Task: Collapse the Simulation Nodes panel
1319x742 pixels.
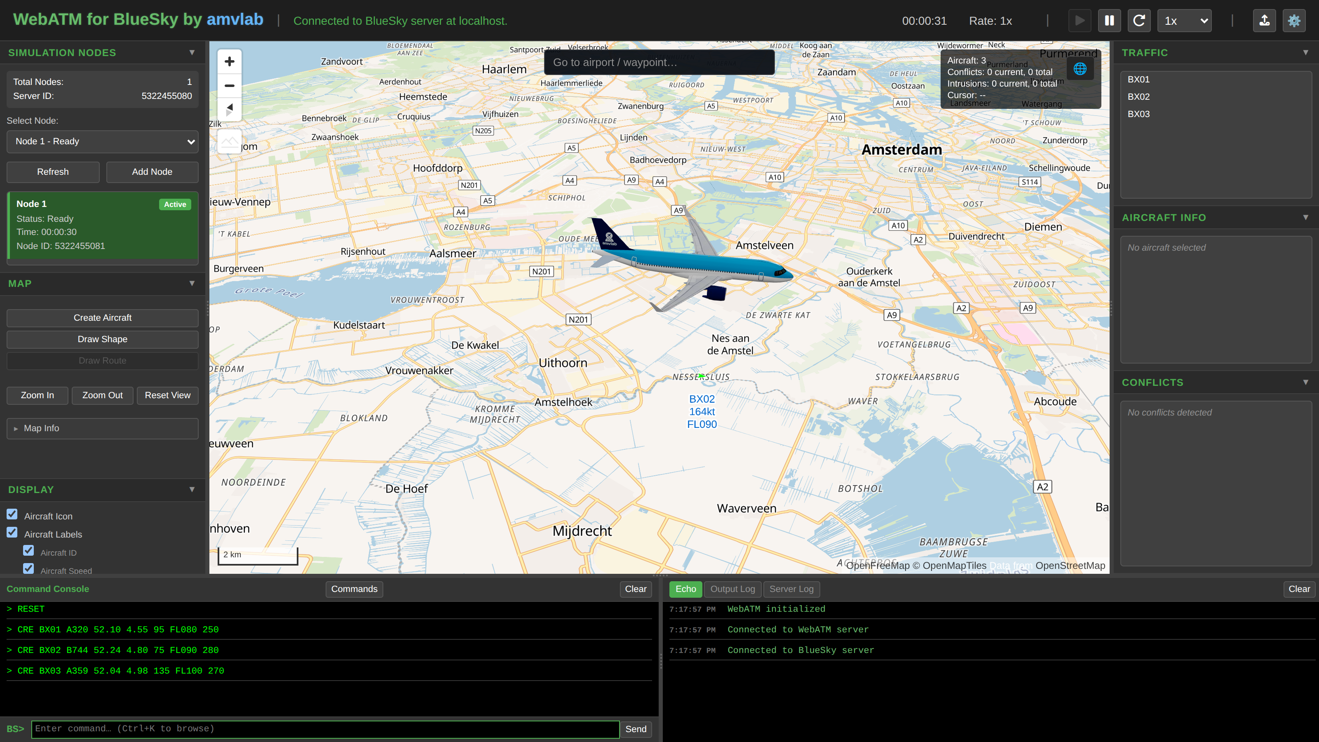Action: tap(192, 53)
